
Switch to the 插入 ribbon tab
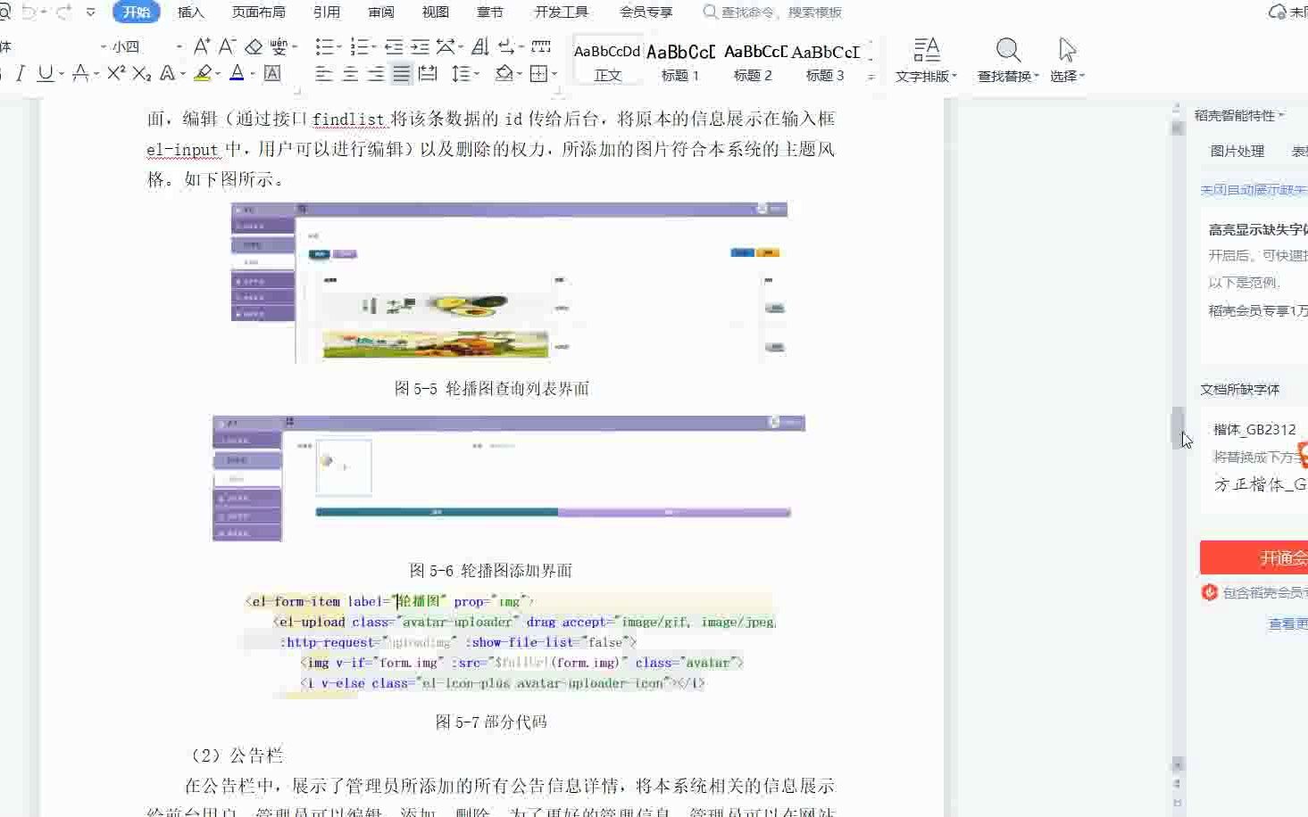point(190,12)
